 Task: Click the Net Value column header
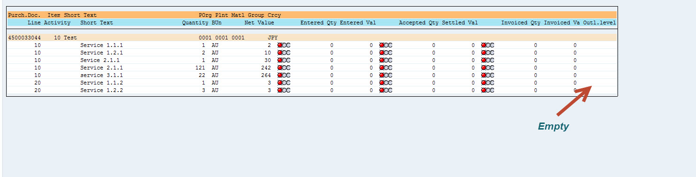pyautogui.click(x=259, y=23)
